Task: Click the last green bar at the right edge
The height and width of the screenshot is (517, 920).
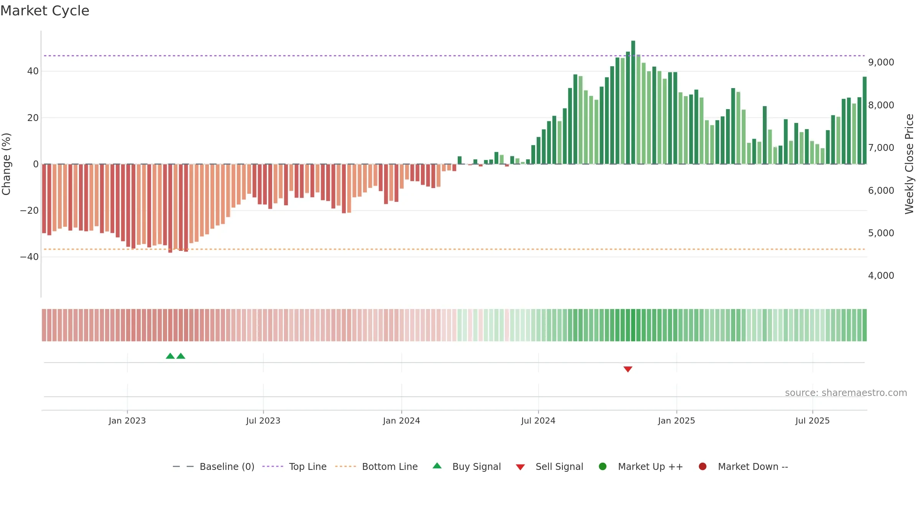Action: tap(864, 120)
